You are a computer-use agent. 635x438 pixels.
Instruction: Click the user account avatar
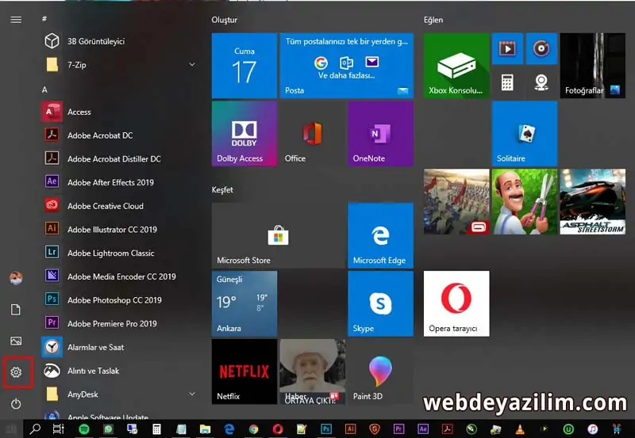coord(16,278)
